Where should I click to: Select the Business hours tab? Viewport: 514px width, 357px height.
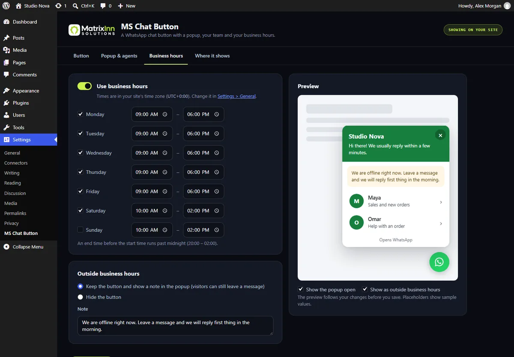tap(166, 56)
